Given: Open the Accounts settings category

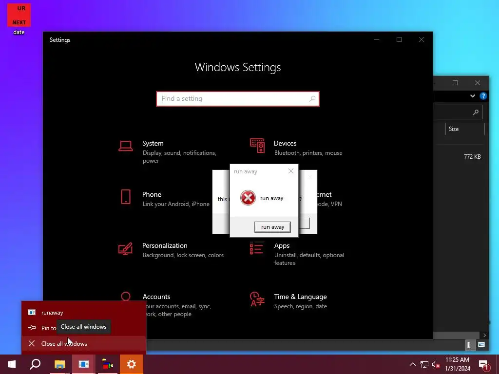Looking at the screenshot, I should 165,305.
